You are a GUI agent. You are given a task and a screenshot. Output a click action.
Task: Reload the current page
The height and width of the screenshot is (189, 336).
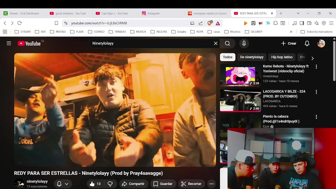(19, 23)
